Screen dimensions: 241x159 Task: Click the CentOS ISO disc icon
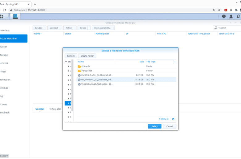tap(79, 75)
